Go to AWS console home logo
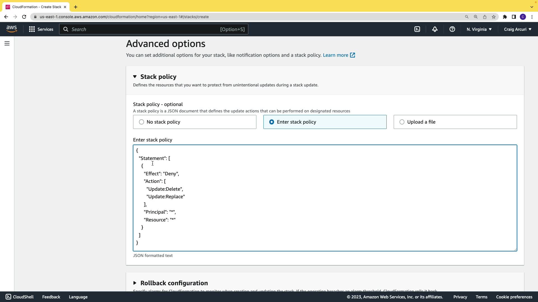This screenshot has width=538, height=302. click(x=11, y=29)
